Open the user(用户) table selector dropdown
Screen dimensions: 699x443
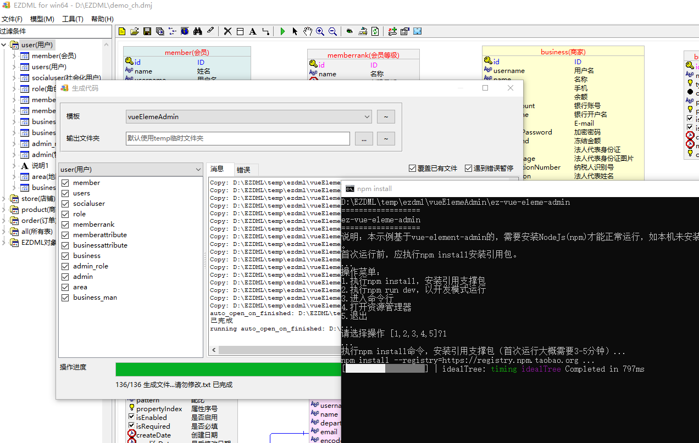point(198,170)
